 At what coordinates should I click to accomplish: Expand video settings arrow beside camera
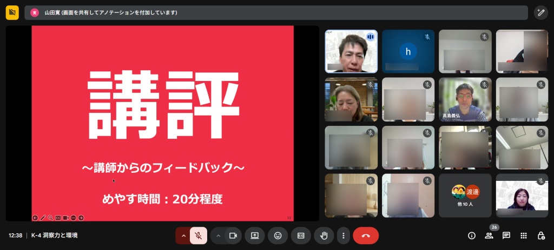point(218,235)
